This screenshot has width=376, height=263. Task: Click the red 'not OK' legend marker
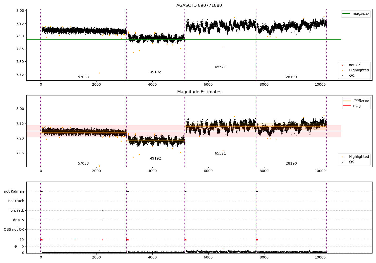pos(343,65)
